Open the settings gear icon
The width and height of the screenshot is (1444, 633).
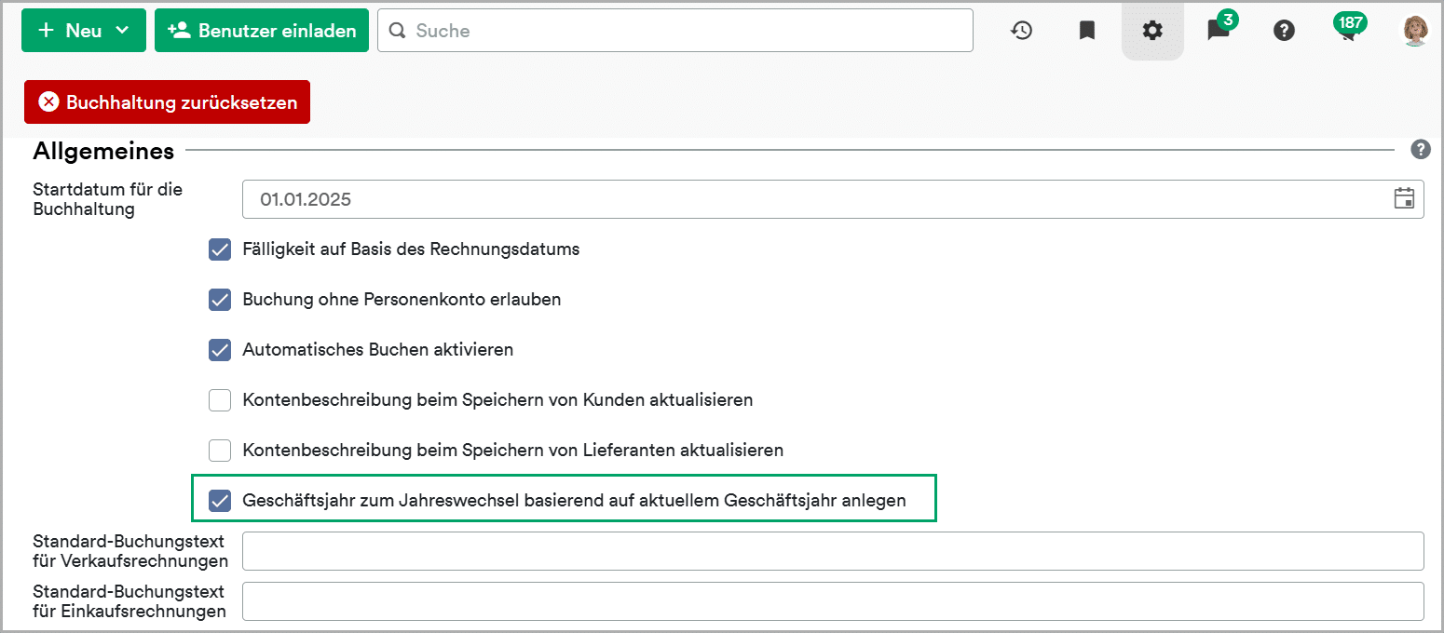tap(1152, 31)
